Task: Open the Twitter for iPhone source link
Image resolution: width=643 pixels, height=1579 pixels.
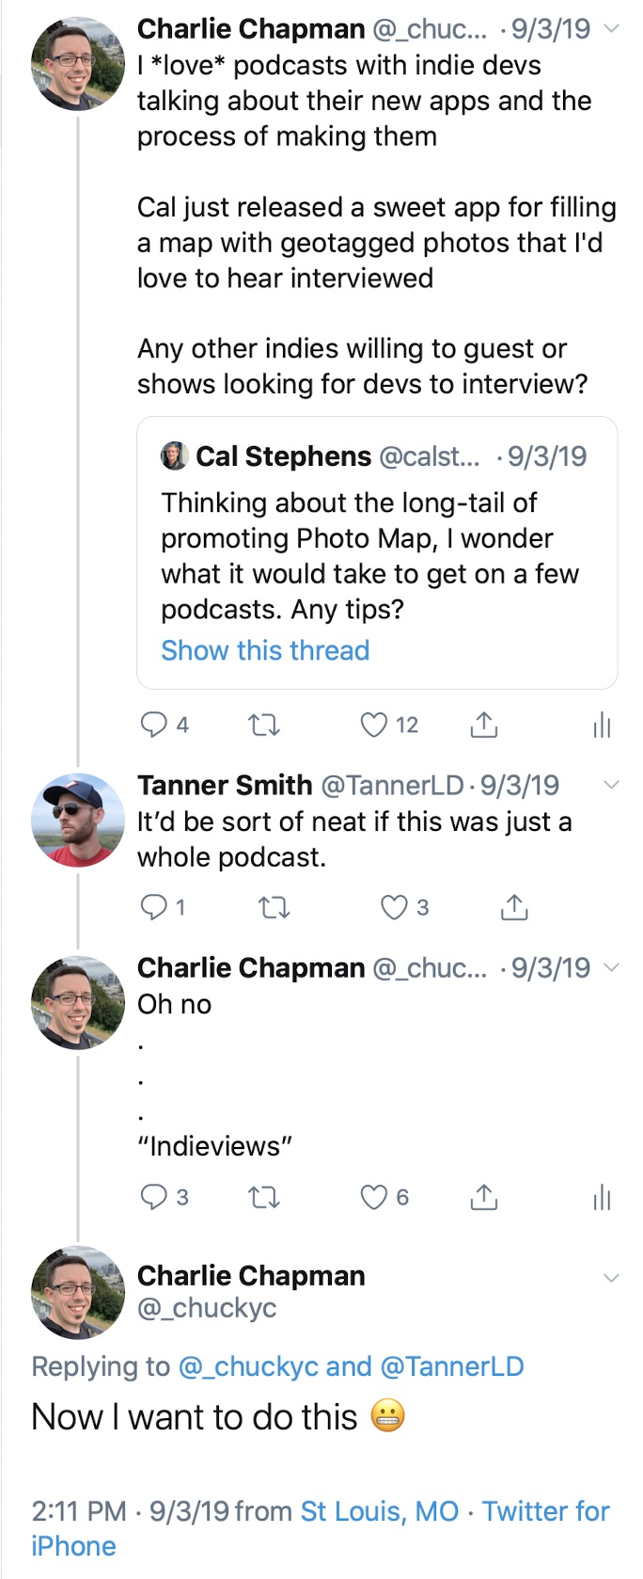Action: 321,1528
